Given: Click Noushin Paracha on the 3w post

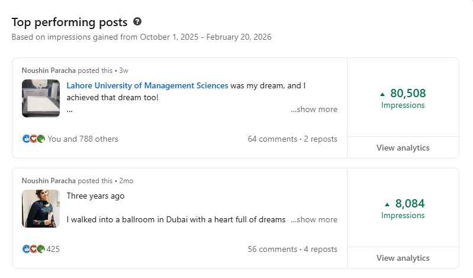Looking at the screenshot, I should 49,71.
